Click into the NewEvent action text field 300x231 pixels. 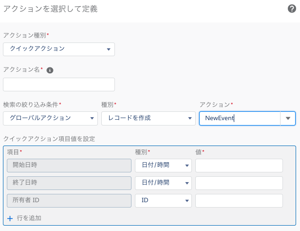pos(240,118)
